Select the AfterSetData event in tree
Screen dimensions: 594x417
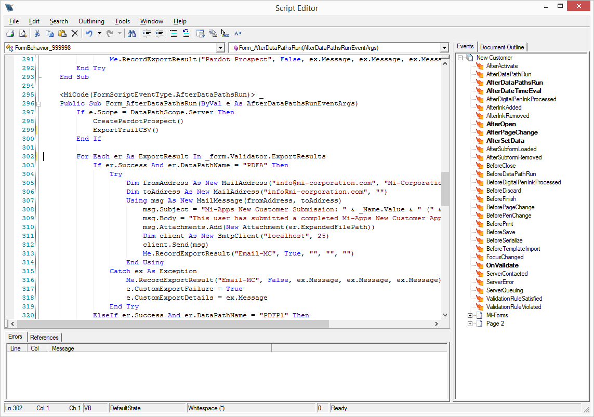(505, 141)
